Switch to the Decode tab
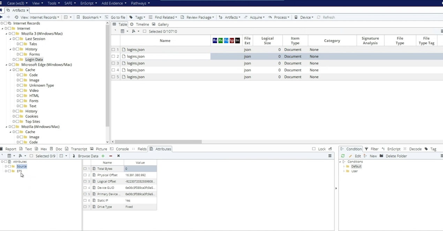This screenshot has height=231, width=443. click(x=413, y=149)
